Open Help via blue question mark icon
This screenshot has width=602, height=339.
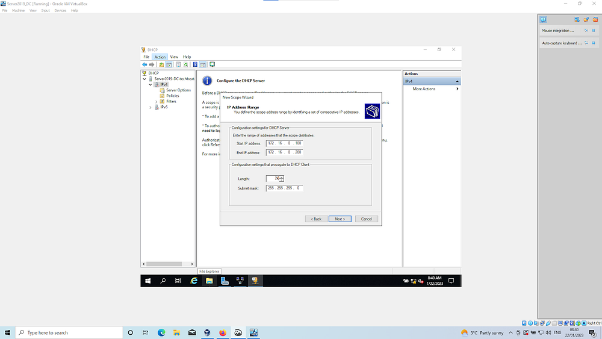point(195,64)
